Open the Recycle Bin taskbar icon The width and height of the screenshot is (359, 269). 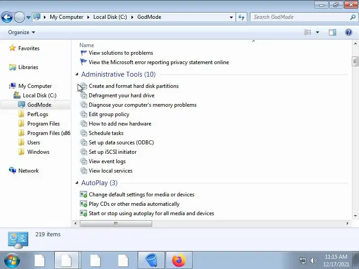[151, 260]
